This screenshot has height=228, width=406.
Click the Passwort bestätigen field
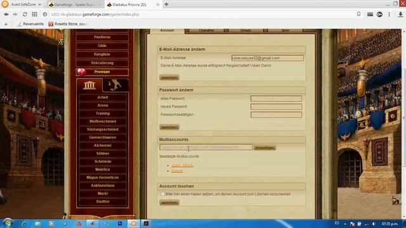click(x=276, y=115)
